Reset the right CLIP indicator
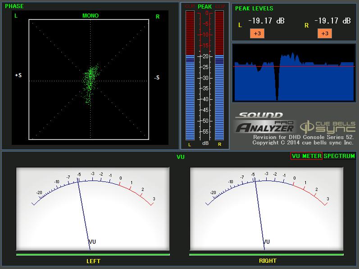Viewport: 359px width, 269px height. [x=220, y=6]
